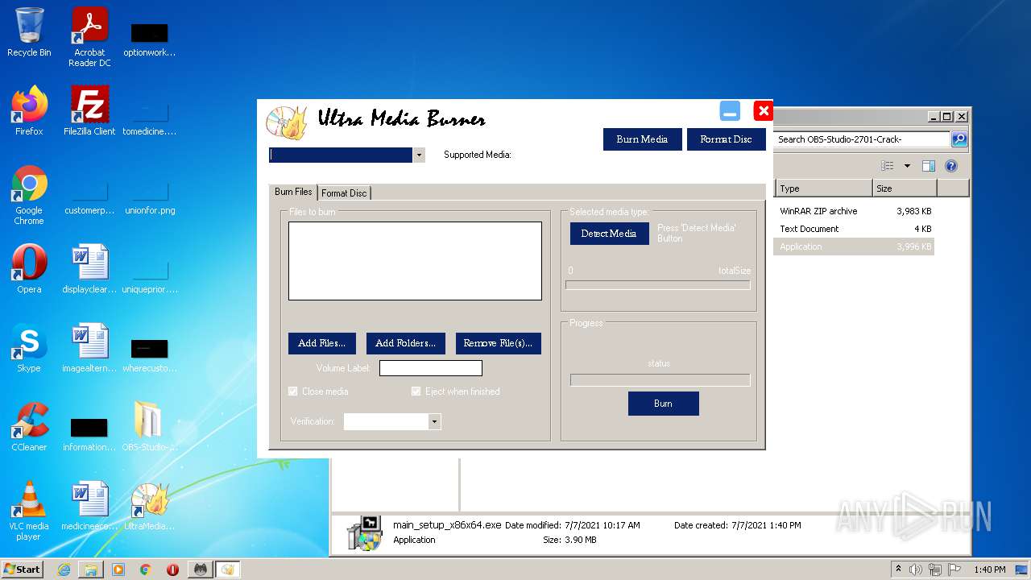Open the Verification dropdown

coord(435,421)
